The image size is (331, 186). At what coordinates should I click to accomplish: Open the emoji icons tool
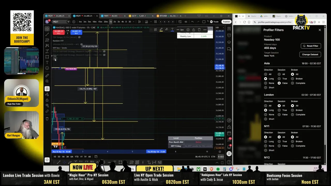click(47, 68)
